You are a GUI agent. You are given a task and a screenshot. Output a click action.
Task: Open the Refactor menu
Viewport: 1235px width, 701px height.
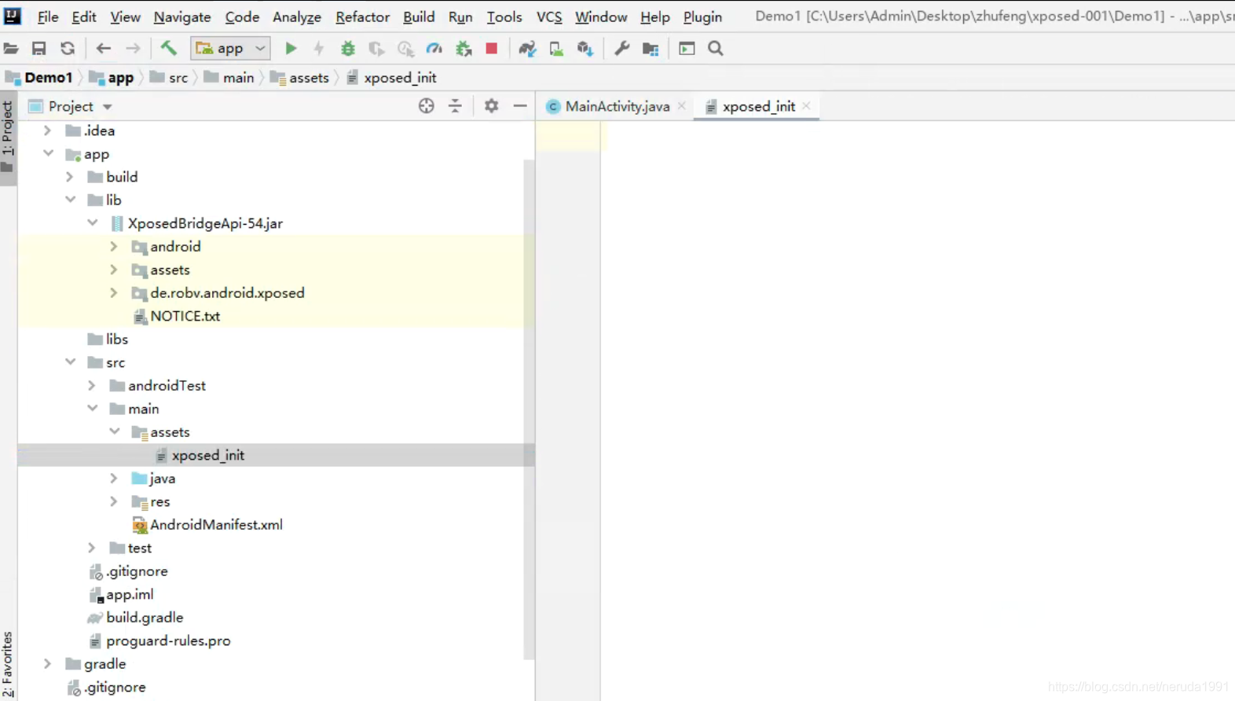(x=362, y=17)
